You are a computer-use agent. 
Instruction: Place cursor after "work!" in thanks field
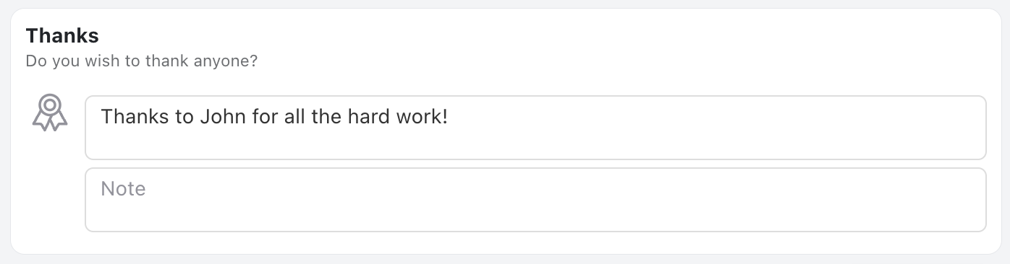pyautogui.click(x=449, y=116)
